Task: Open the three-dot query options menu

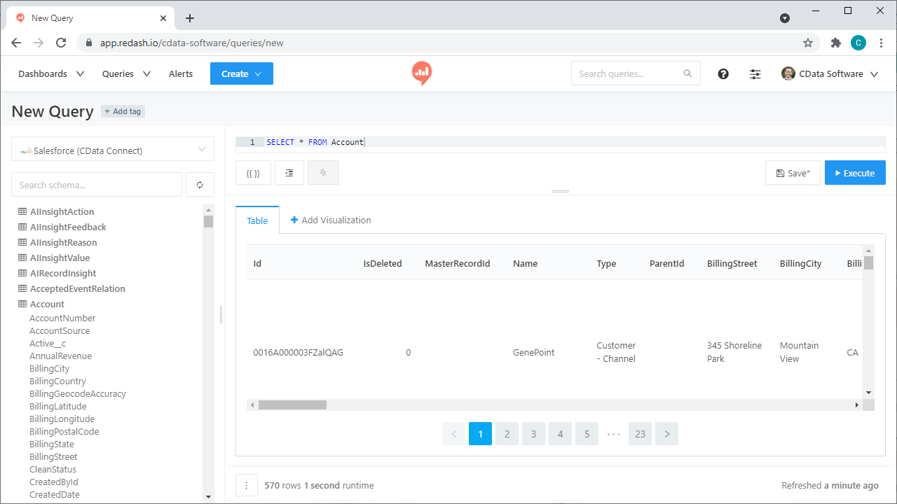Action: pyautogui.click(x=246, y=485)
